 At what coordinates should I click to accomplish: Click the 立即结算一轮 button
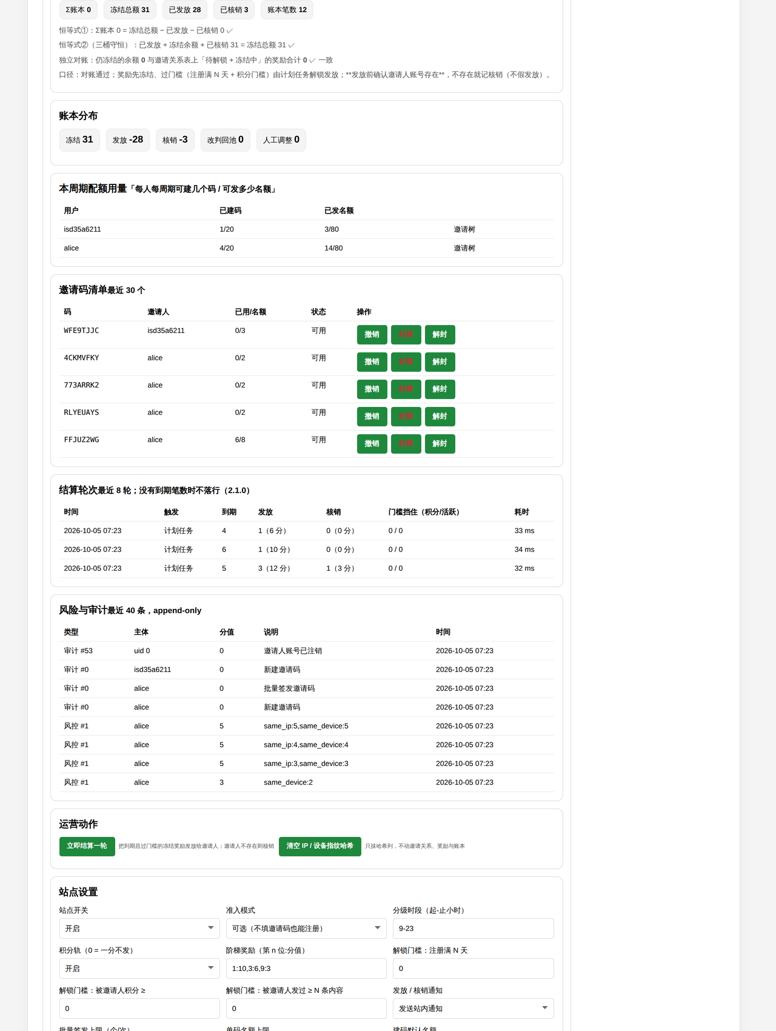87,846
